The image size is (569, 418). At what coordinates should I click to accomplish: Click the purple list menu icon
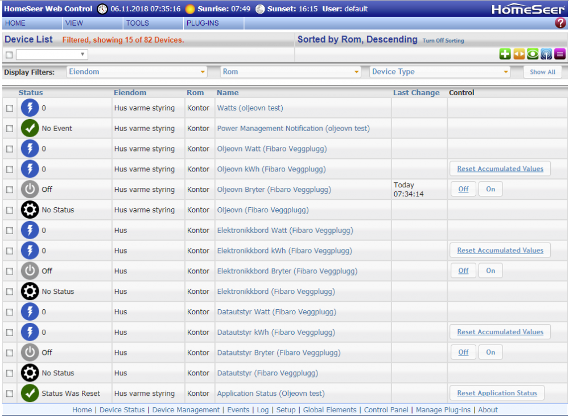coord(560,54)
